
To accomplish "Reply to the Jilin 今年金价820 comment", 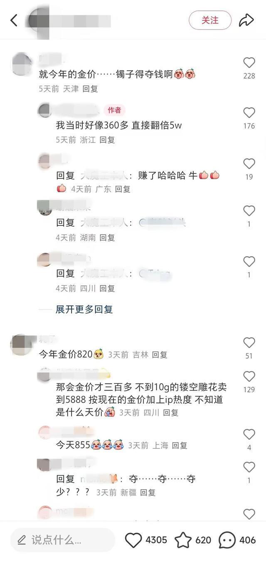I will pyautogui.click(x=159, y=355).
